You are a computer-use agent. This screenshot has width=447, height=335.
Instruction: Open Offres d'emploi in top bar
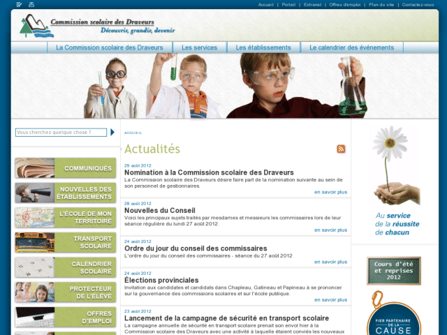click(x=344, y=5)
